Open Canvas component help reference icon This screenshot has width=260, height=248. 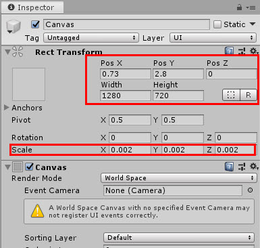coord(229,167)
